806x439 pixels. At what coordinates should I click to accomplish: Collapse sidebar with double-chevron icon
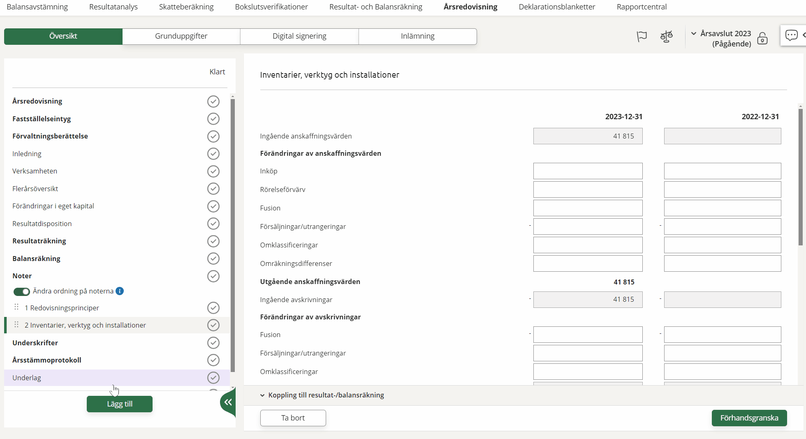pos(228,402)
